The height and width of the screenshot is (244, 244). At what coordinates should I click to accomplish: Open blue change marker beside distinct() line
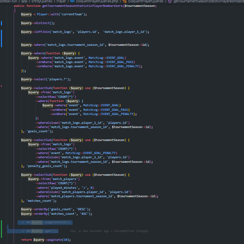click(1, 23)
